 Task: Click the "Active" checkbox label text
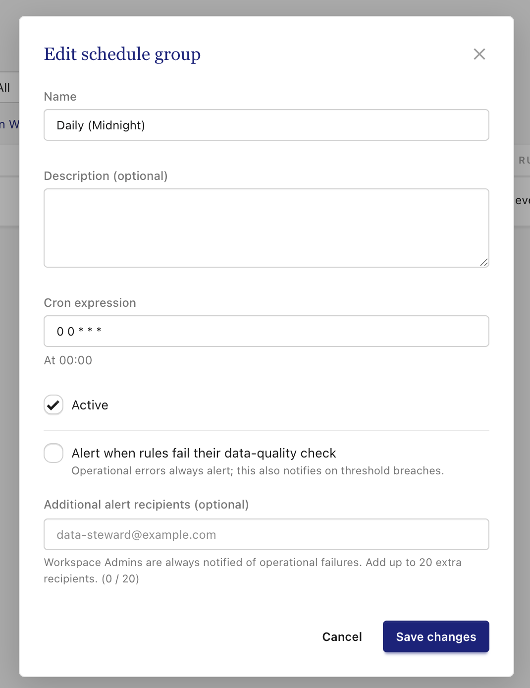(90, 405)
